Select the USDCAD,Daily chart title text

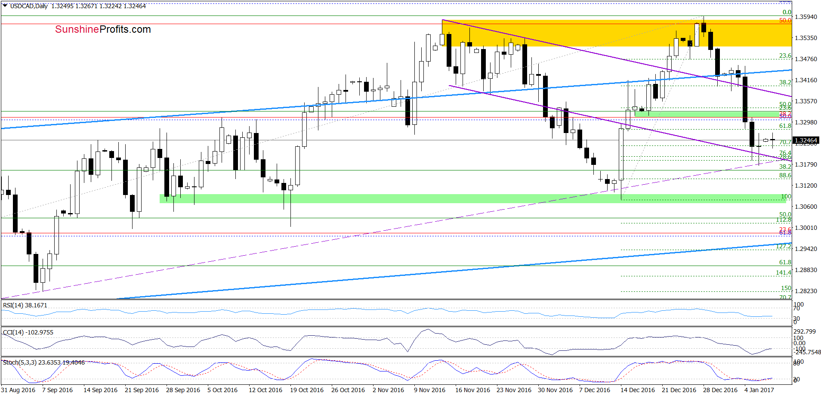(29, 6)
